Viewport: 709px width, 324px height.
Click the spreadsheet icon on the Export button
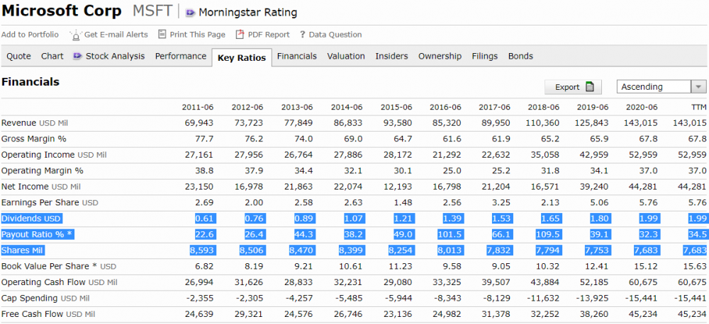click(x=589, y=86)
